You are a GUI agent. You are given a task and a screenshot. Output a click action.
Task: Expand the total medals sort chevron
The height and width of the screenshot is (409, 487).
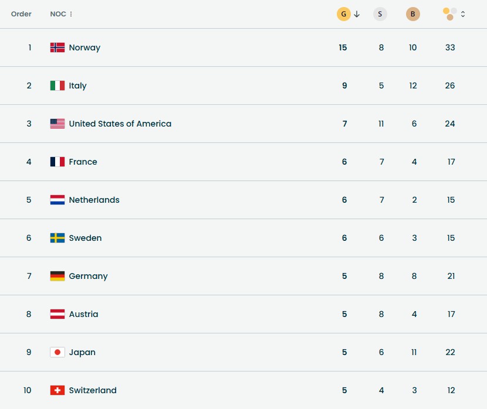click(463, 14)
